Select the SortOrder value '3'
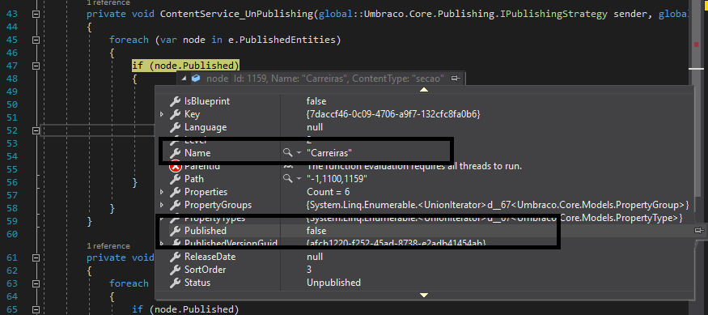The image size is (708, 315). 309,270
